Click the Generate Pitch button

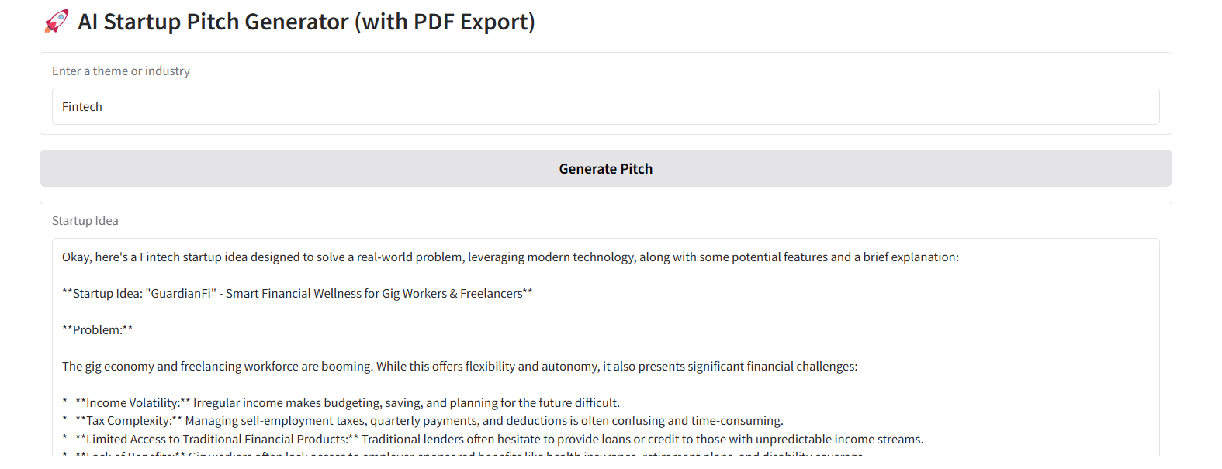(x=605, y=169)
